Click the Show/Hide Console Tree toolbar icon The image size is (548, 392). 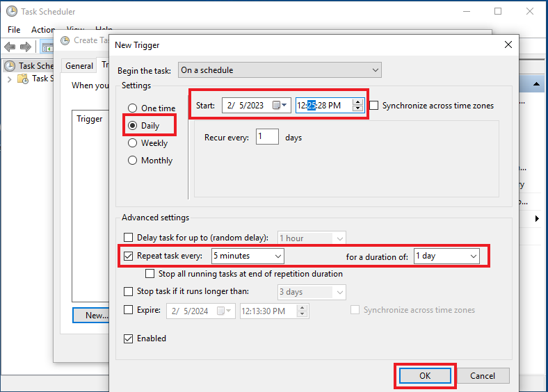pyautogui.click(x=47, y=47)
